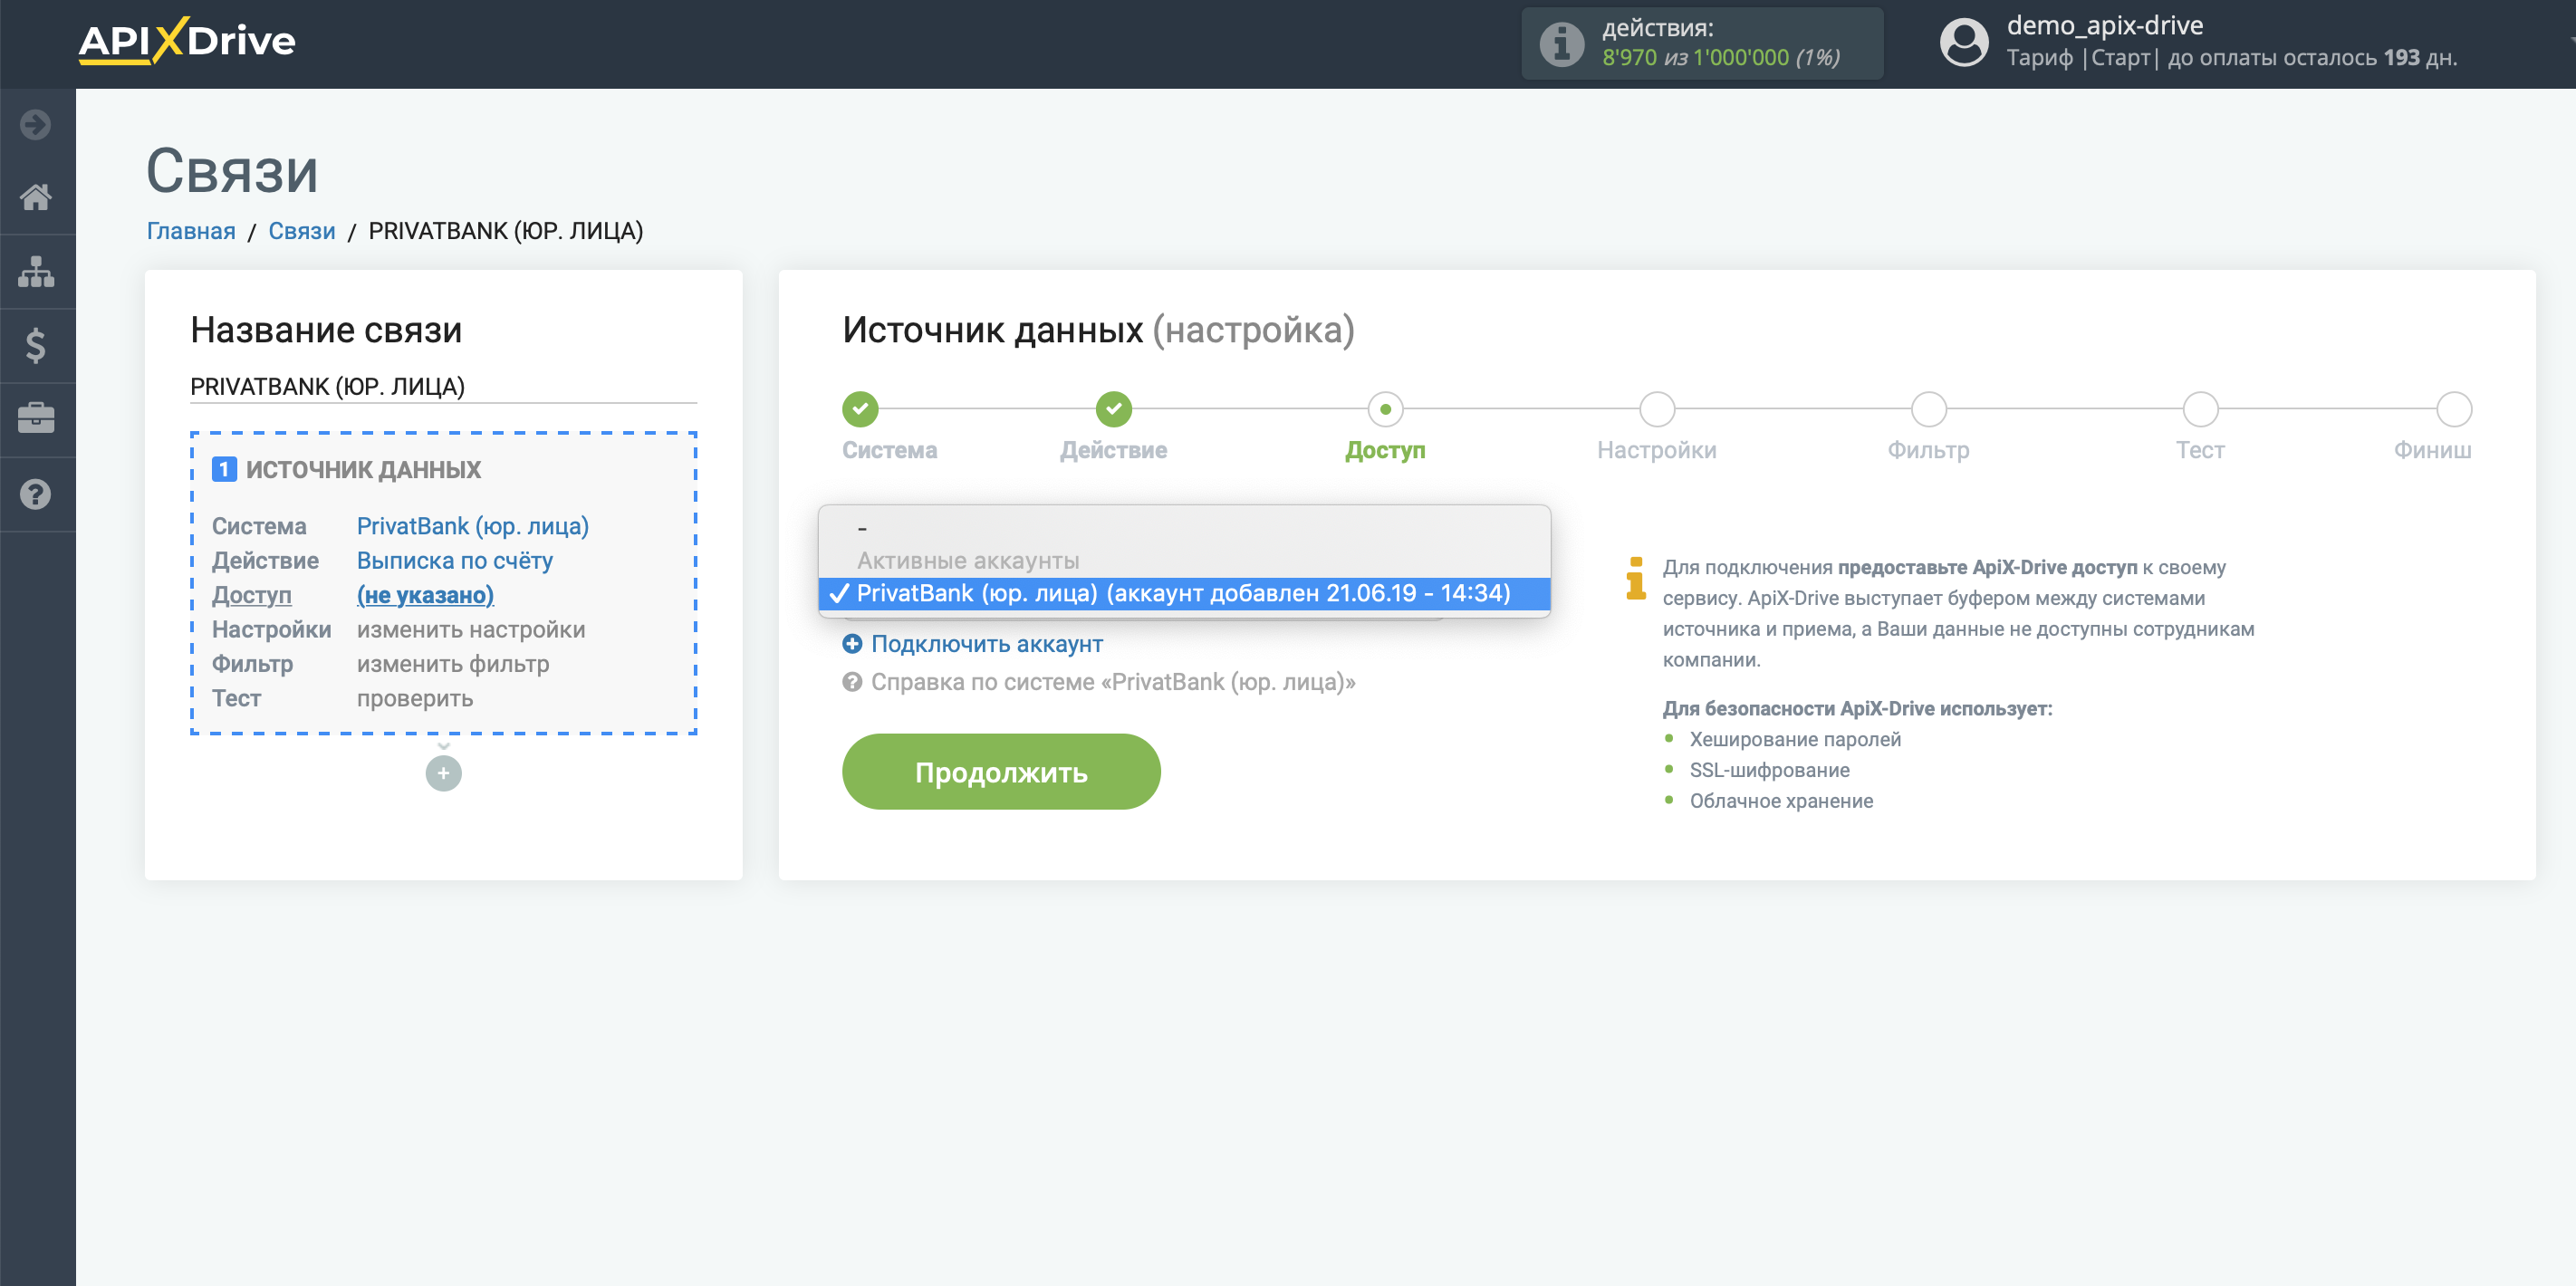Click the Настройки step circle
This screenshot has height=1286, width=2576.
tap(1657, 409)
